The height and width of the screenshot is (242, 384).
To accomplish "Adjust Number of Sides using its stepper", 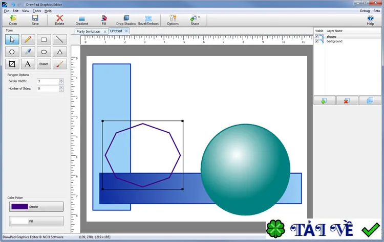I will [61, 89].
